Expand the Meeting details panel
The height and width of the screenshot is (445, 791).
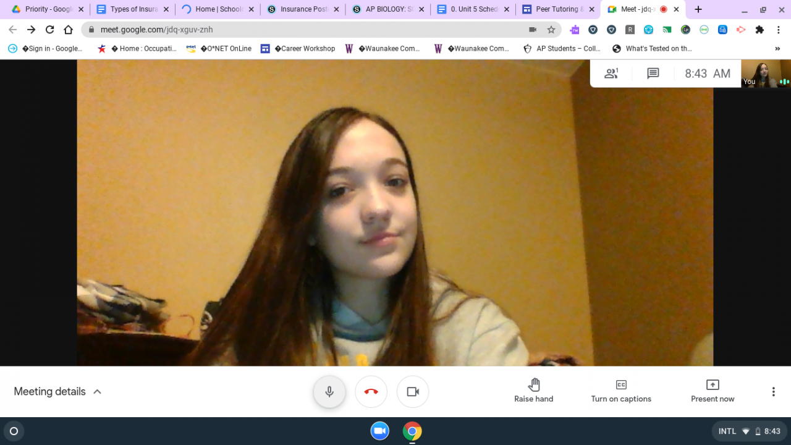(57, 391)
